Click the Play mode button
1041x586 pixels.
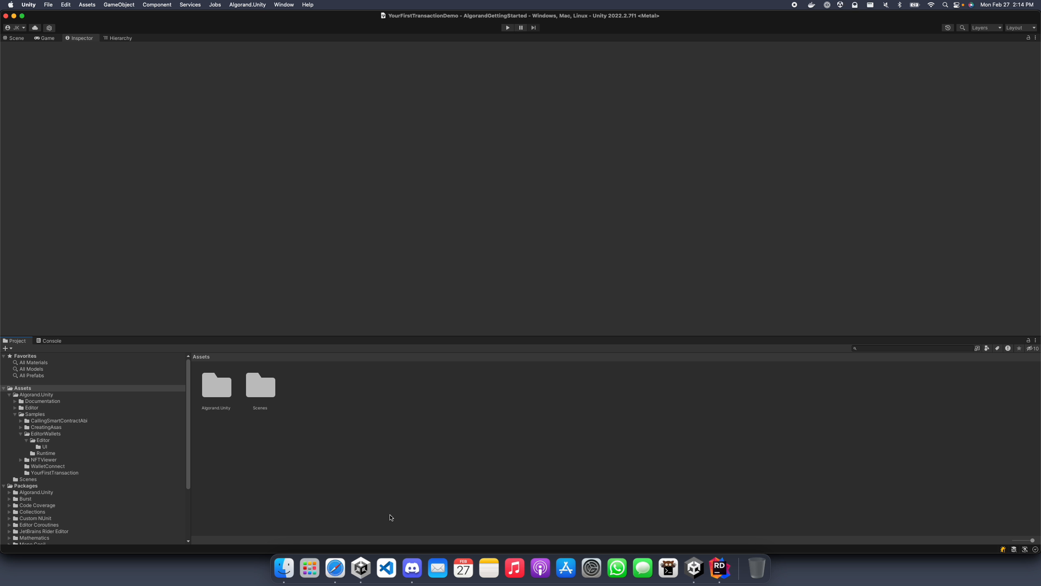coord(507,28)
